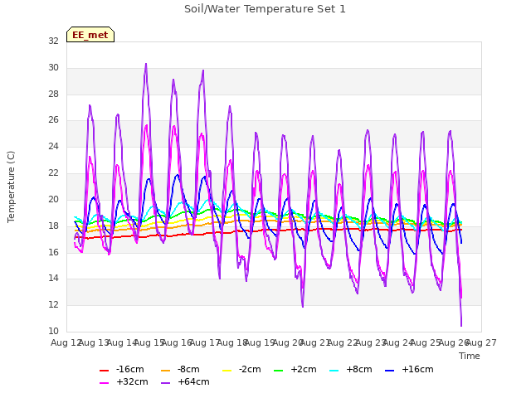Click the 10 y-axis tick label
Screen dimensions: 531x398
[53, 331]
